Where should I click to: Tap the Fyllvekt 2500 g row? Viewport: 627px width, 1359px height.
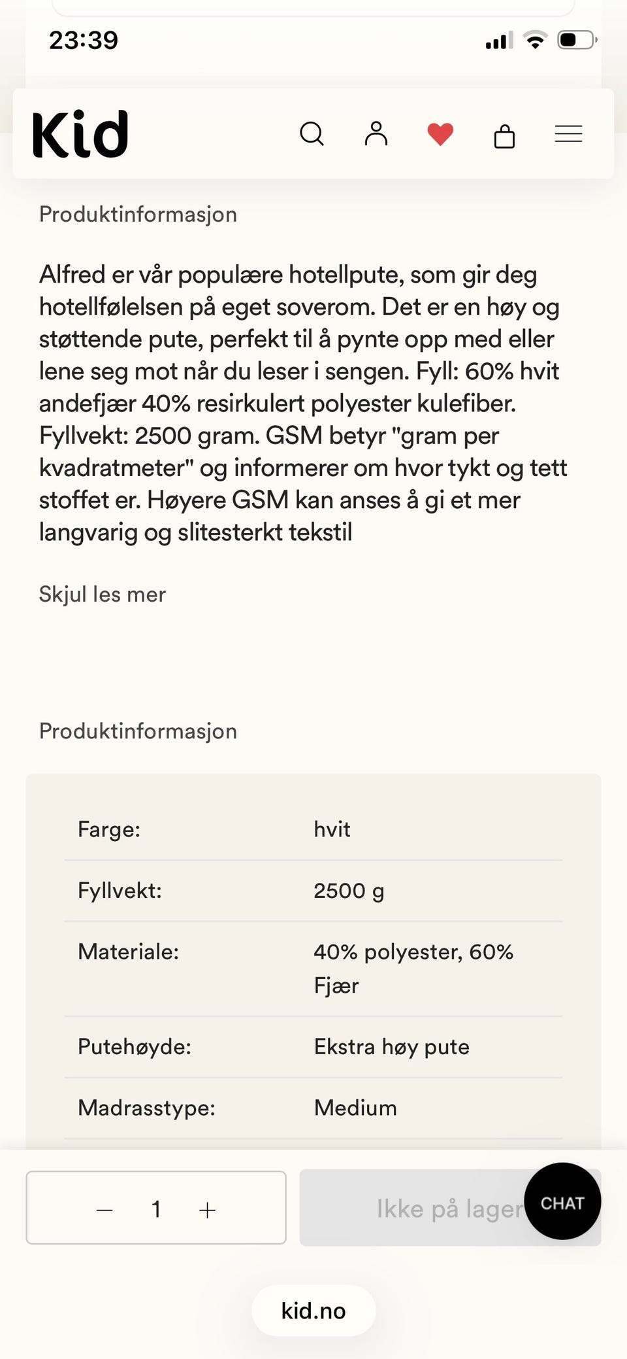point(313,891)
